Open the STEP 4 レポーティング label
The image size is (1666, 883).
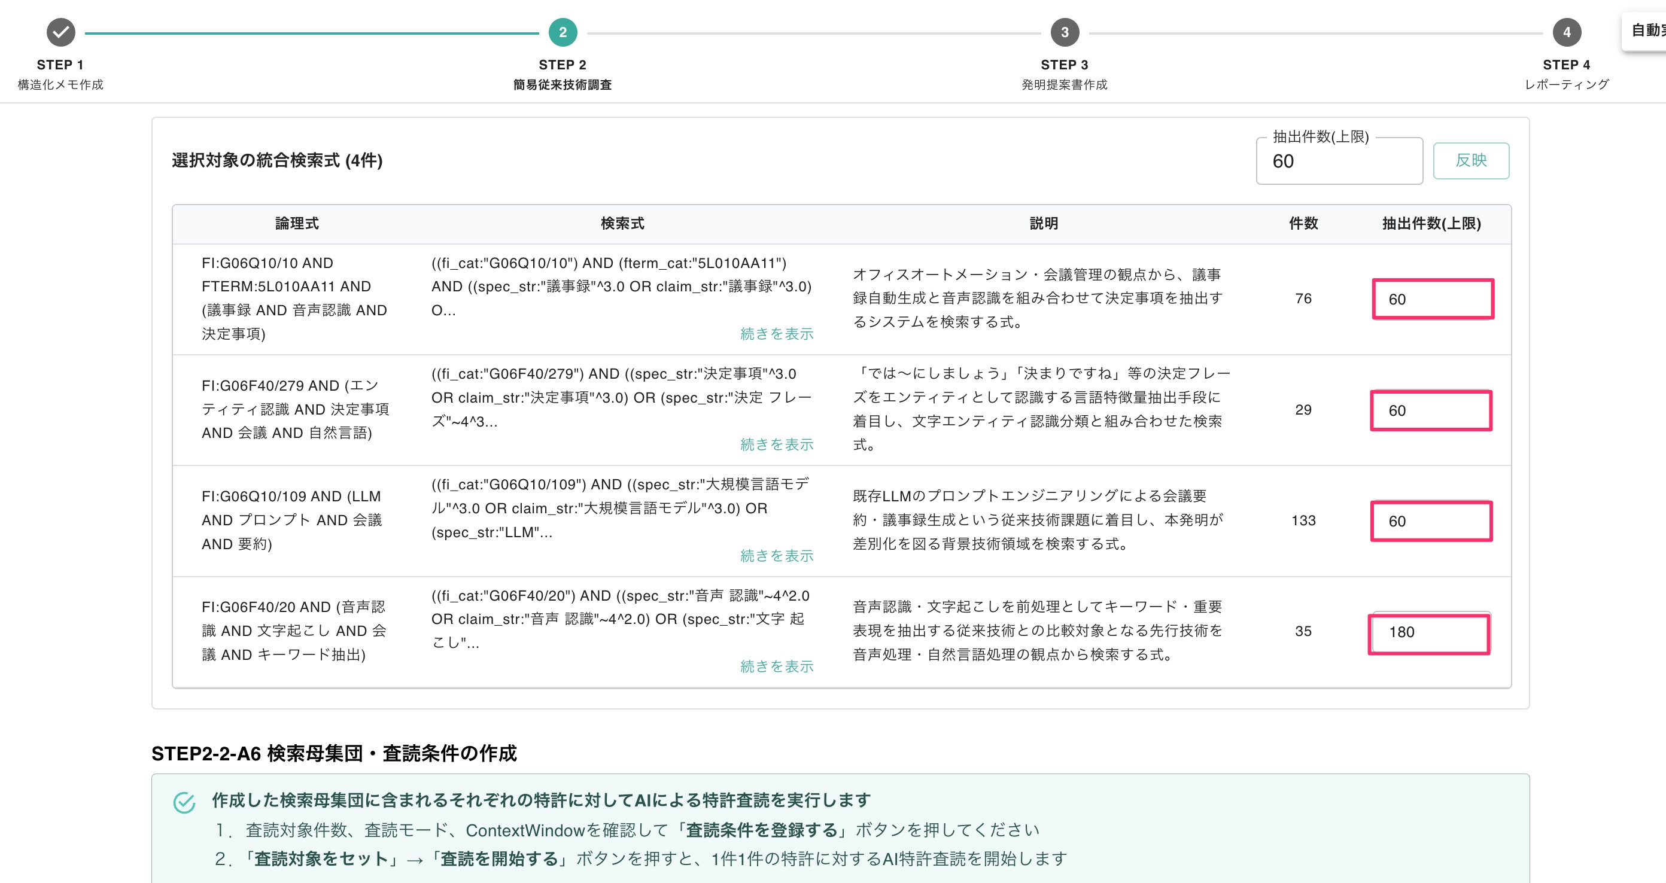1567,74
